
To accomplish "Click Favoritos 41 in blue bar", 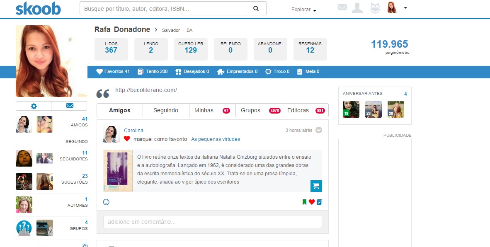I will coord(113,71).
